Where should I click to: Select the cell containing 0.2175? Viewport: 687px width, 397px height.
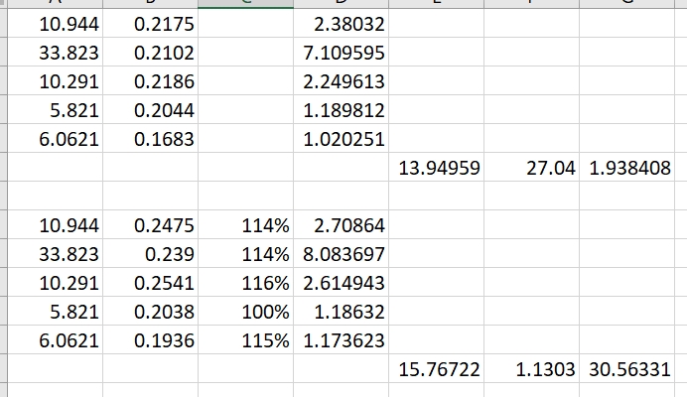pyautogui.click(x=151, y=23)
